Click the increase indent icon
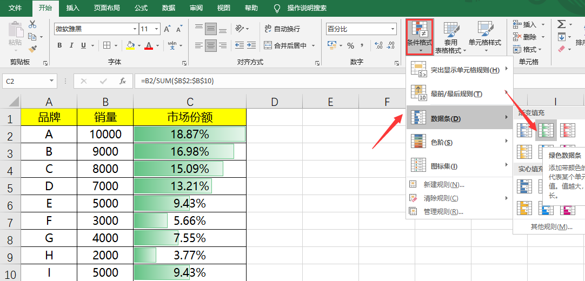585x281 pixels. click(251, 45)
